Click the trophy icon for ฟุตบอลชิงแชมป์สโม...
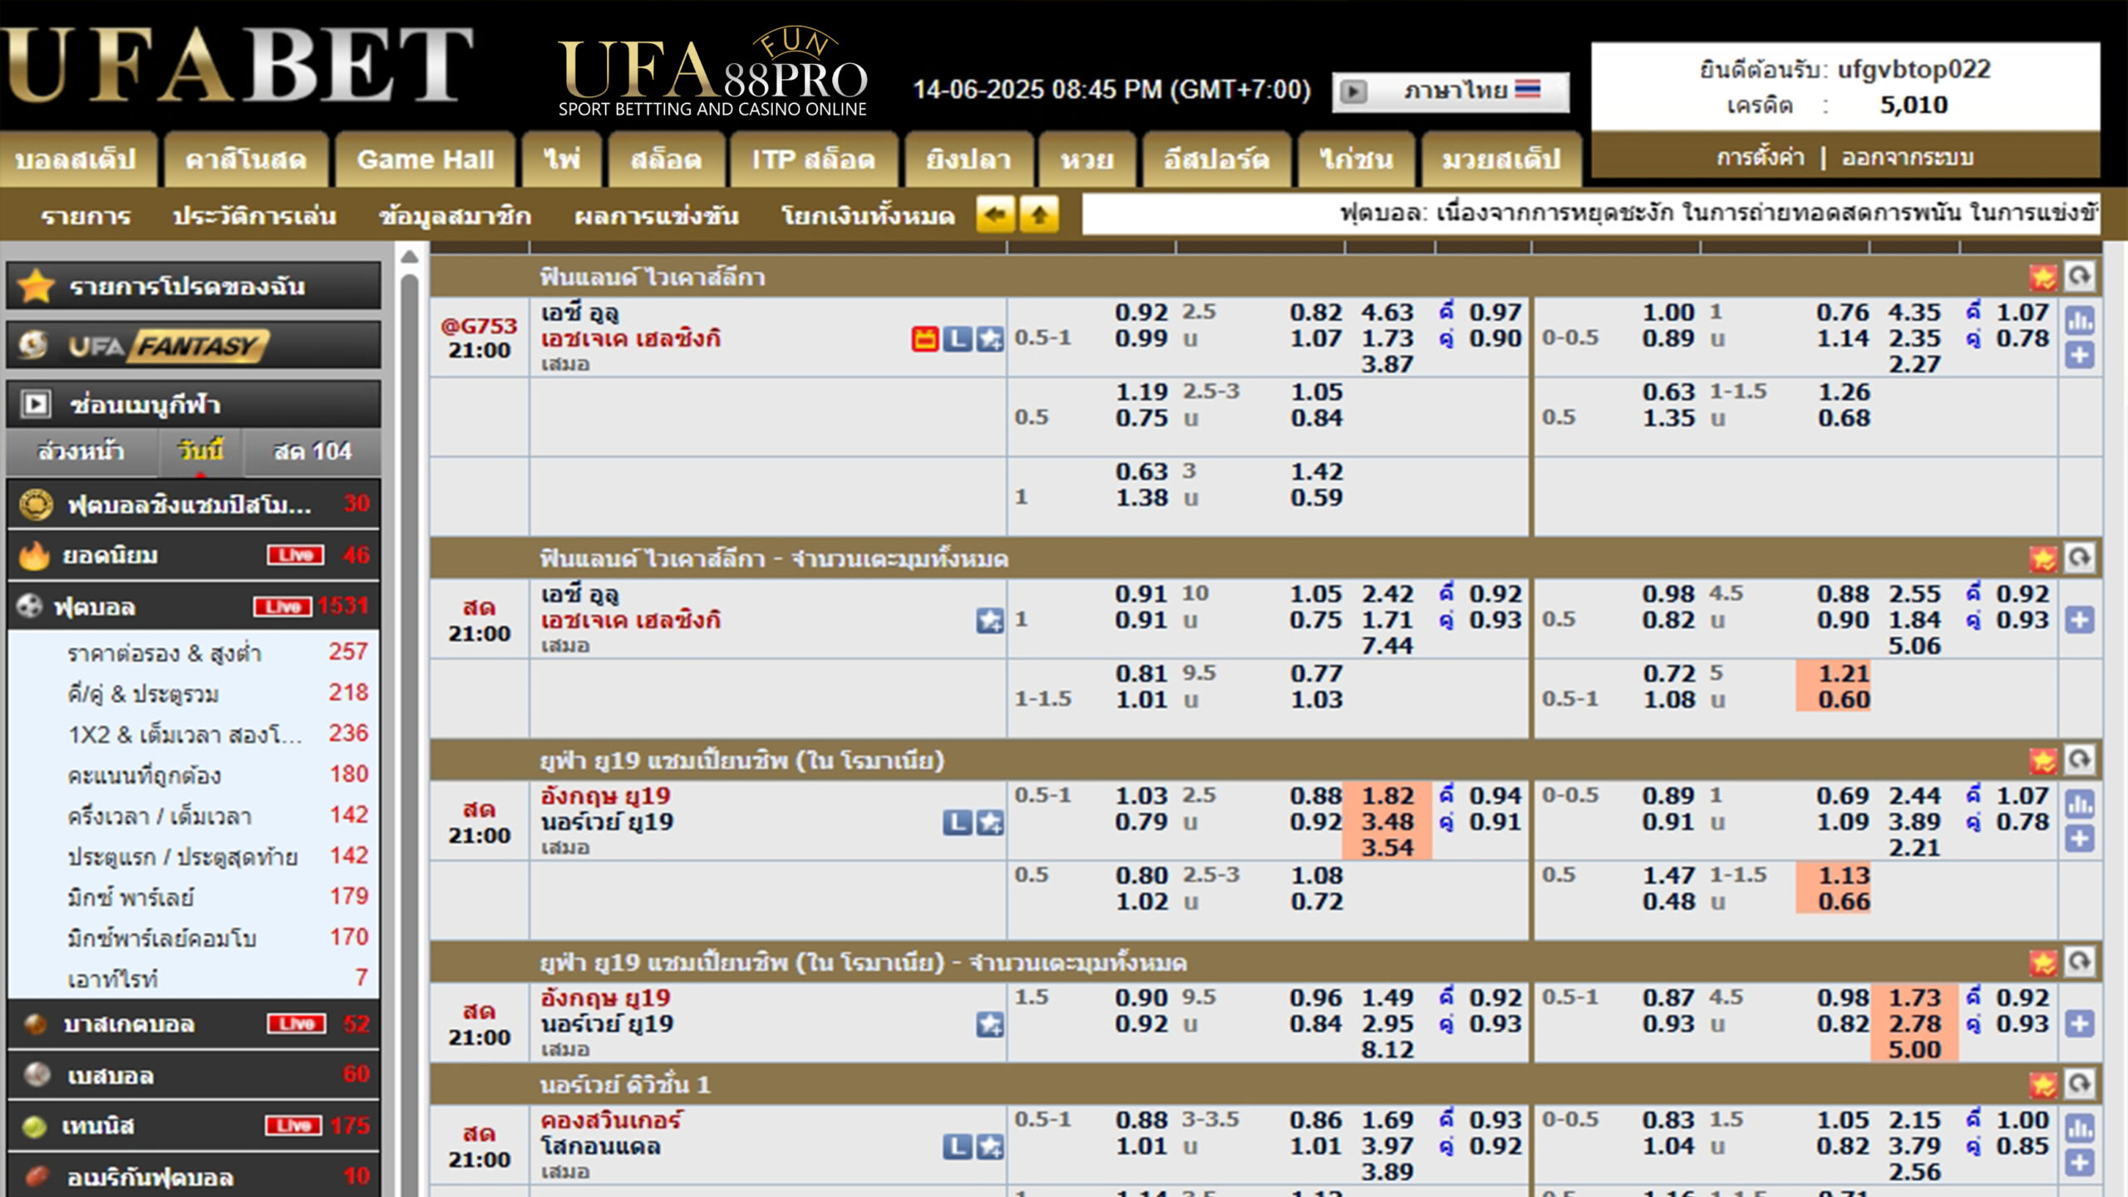 [36, 504]
